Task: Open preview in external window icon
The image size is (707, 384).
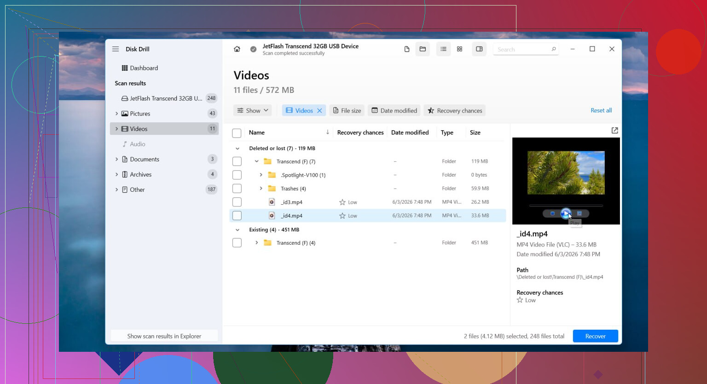Action: point(614,131)
